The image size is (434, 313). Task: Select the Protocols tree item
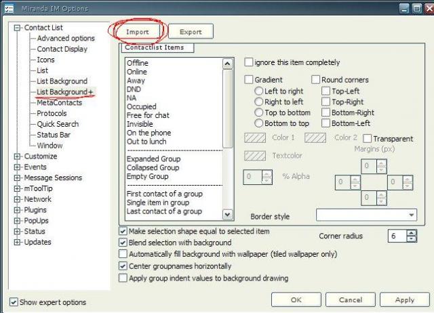52,113
